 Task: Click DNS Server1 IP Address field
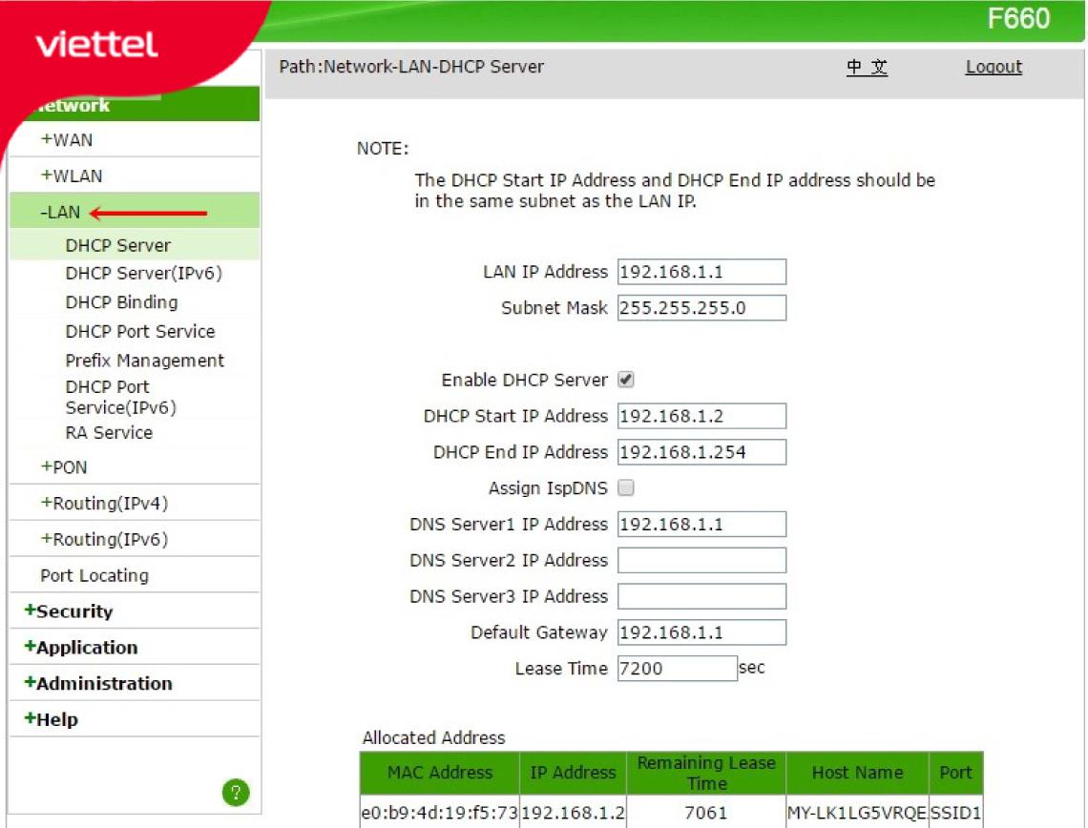pyautogui.click(x=701, y=524)
